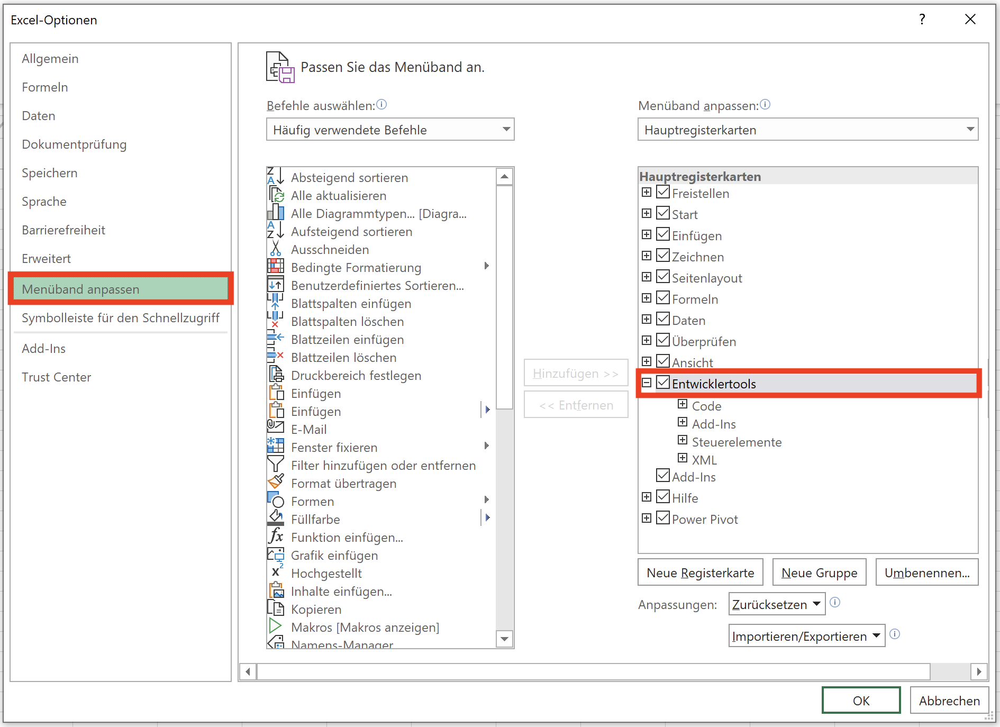Viewport: 1000px width, 727px height.
Task: Expand the XML group
Action: pos(683,458)
